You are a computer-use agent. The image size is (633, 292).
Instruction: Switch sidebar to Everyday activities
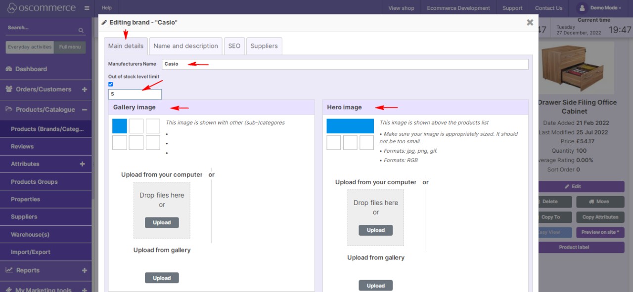30,47
